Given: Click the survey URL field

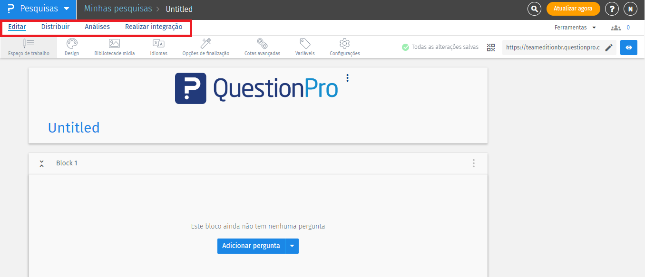Looking at the screenshot, I should point(553,48).
